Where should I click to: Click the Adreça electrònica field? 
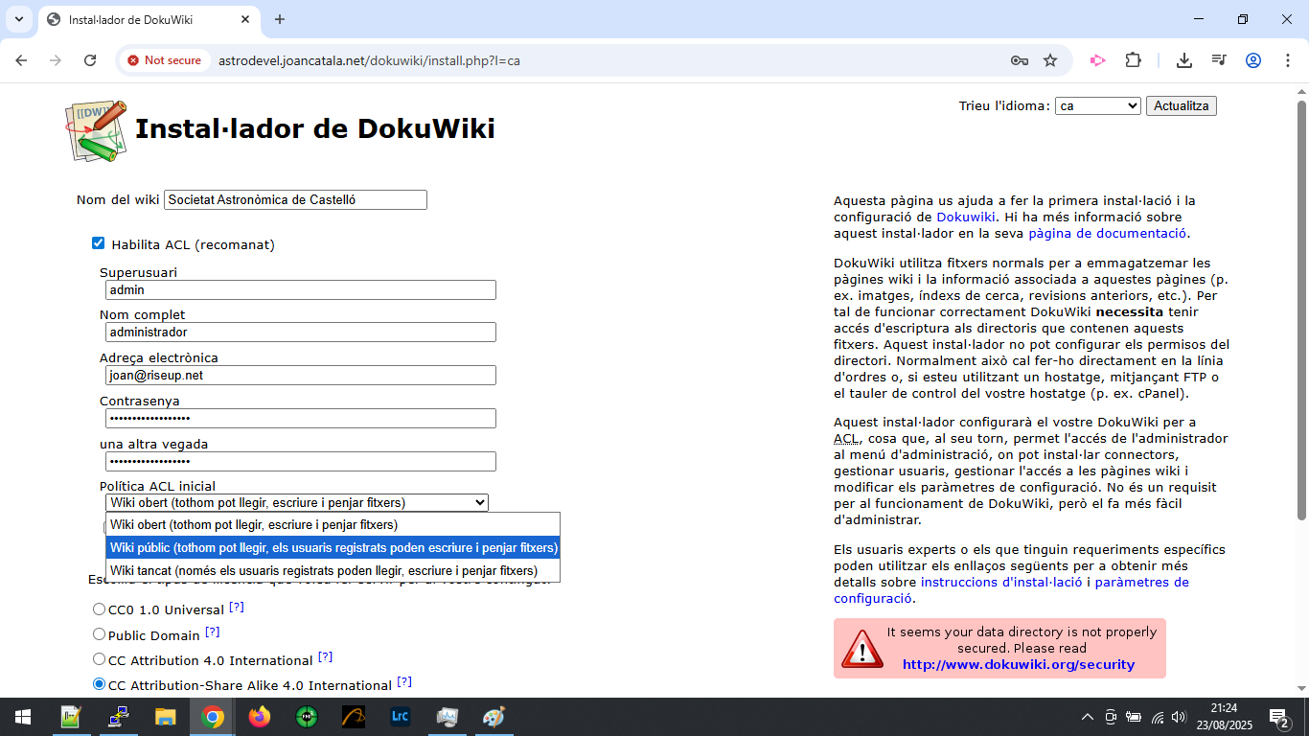[301, 375]
